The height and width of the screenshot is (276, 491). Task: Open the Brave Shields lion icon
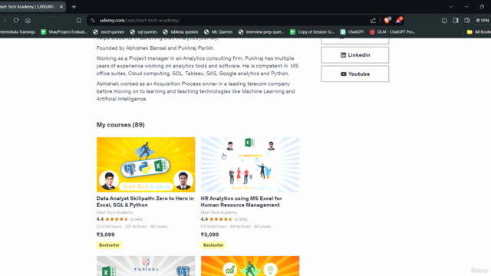point(387,20)
